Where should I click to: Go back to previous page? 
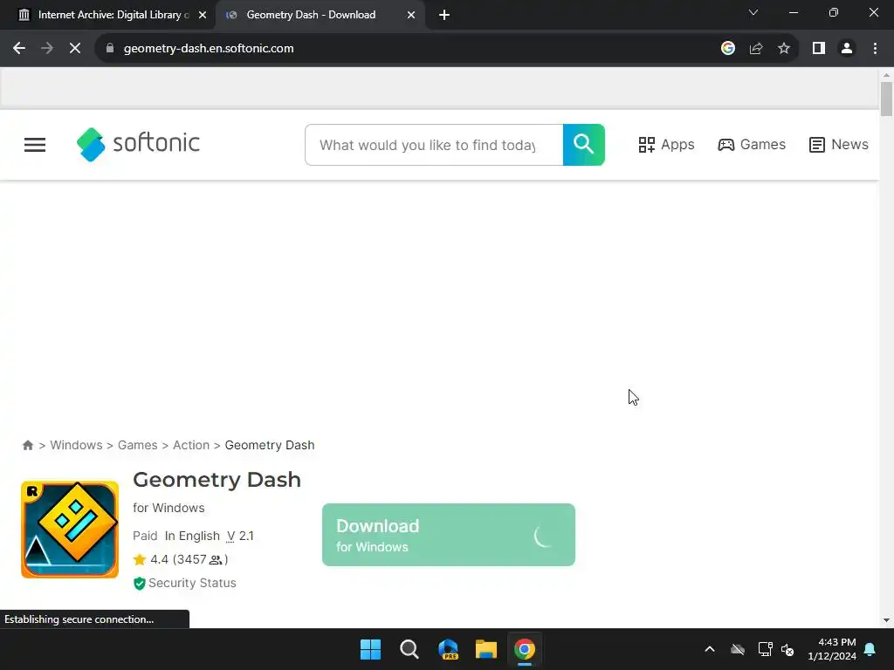coord(19,49)
